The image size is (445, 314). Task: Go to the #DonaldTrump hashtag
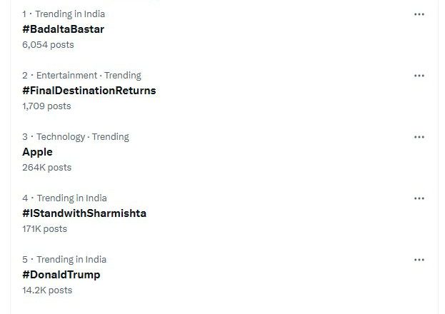[61, 275]
